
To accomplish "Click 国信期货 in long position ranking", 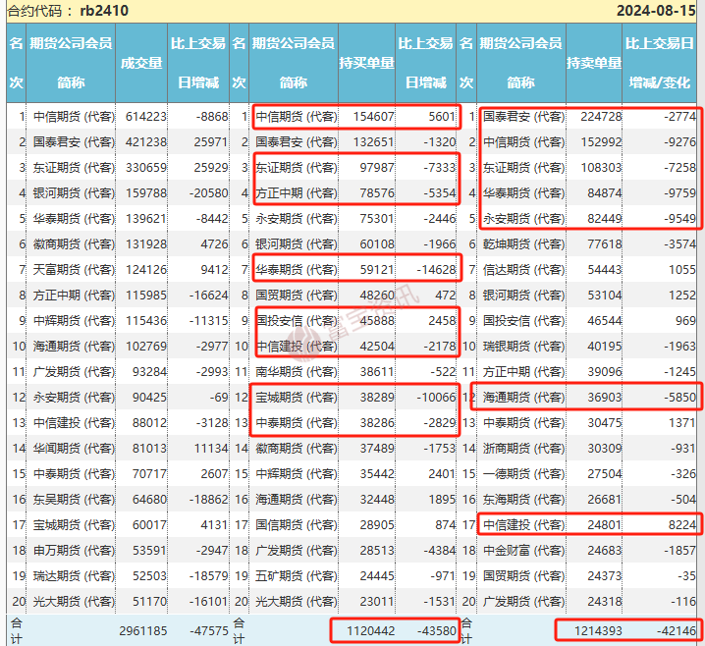I will point(297,524).
